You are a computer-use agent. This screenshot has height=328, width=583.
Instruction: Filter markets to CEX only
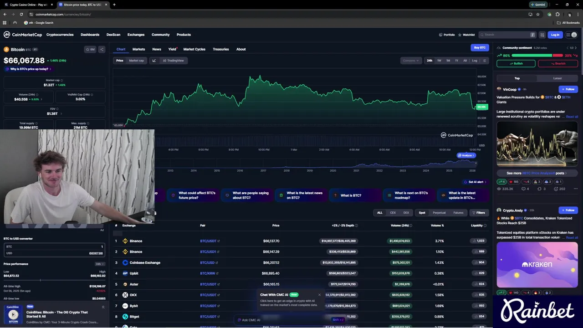[x=393, y=213]
